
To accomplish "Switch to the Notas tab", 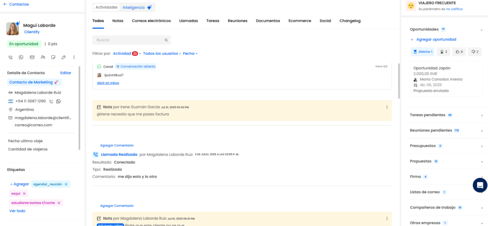I will pos(118,21).
